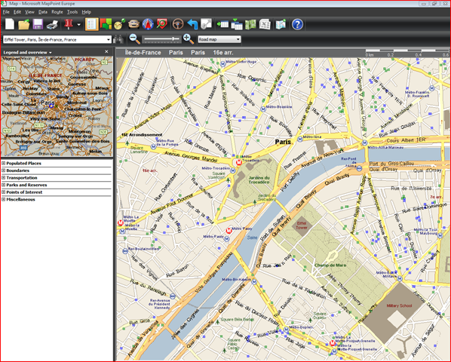Image resolution: width=451 pixels, height=362 pixels.
Task: Open the import data wizard icon
Action: (x=222, y=24)
